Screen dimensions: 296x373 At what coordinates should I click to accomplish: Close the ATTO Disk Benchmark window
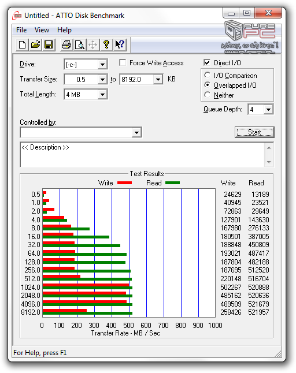pyautogui.click(x=268, y=13)
